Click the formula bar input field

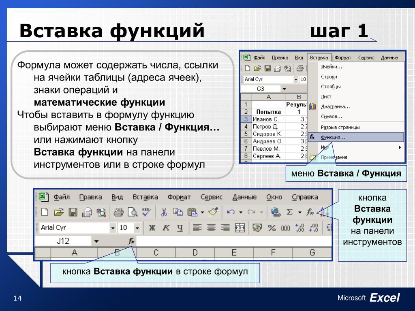[234, 241]
